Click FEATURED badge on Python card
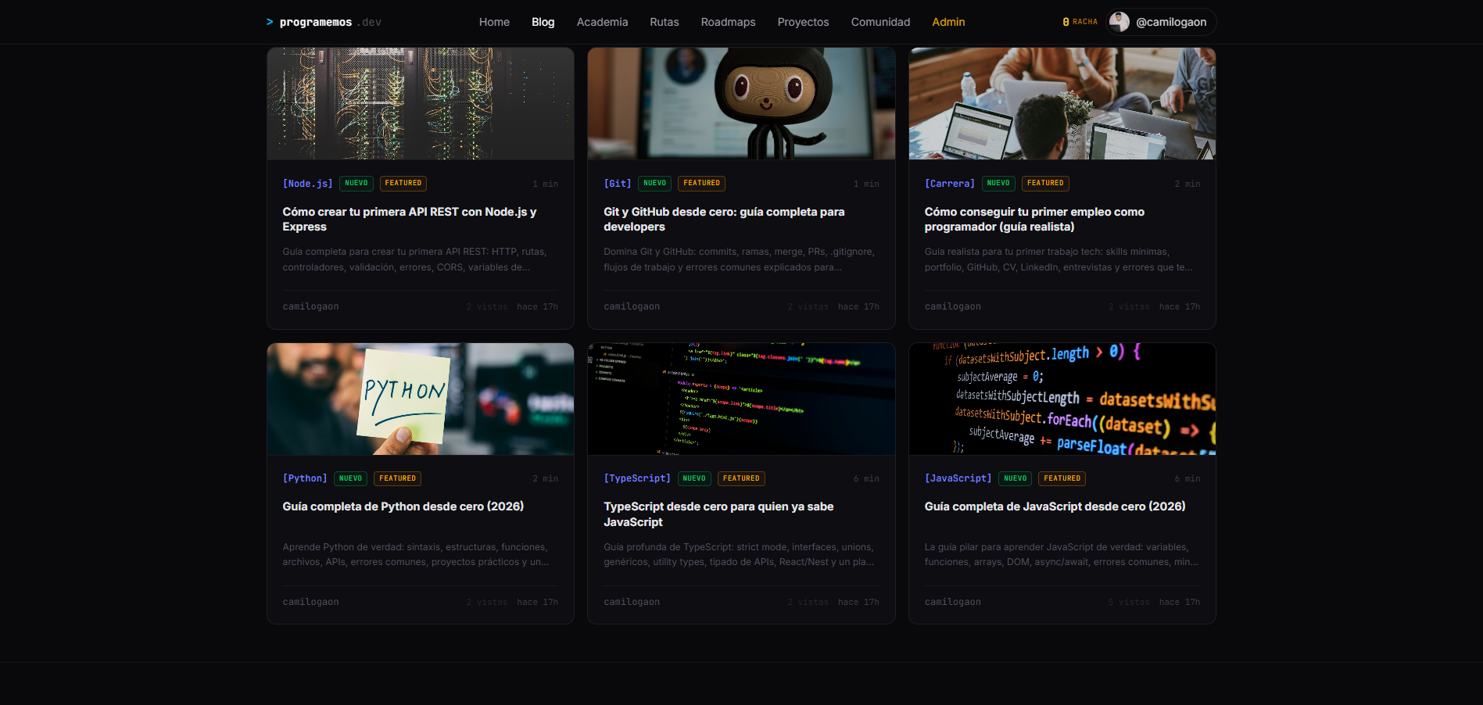 [x=398, y=478]
